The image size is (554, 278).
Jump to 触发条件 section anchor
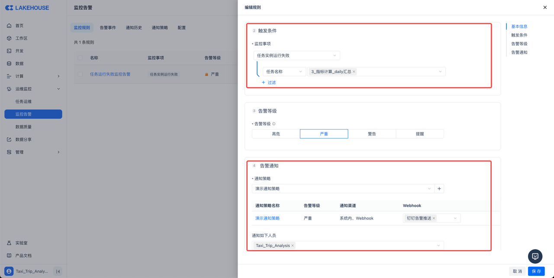519,35
